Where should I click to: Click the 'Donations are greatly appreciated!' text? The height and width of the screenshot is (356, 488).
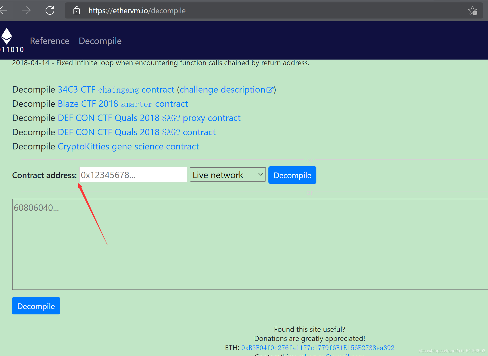point(309,339)
